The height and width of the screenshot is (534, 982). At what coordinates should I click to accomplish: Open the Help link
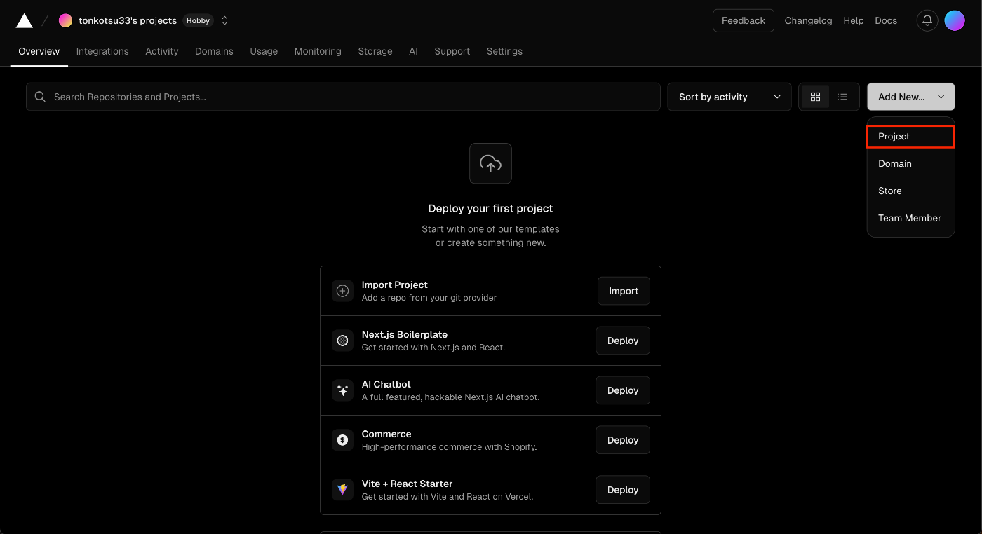click(854, 20)
